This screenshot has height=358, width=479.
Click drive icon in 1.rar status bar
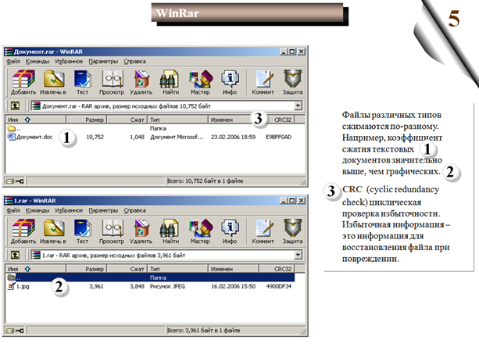pos(10,331)
